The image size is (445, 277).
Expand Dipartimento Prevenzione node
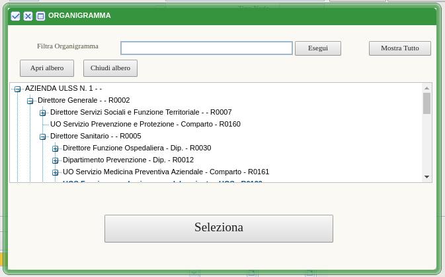pos(56,160)
